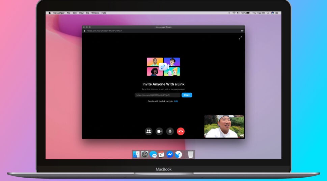Open Siri from the menu bar

tap(272, 13)
